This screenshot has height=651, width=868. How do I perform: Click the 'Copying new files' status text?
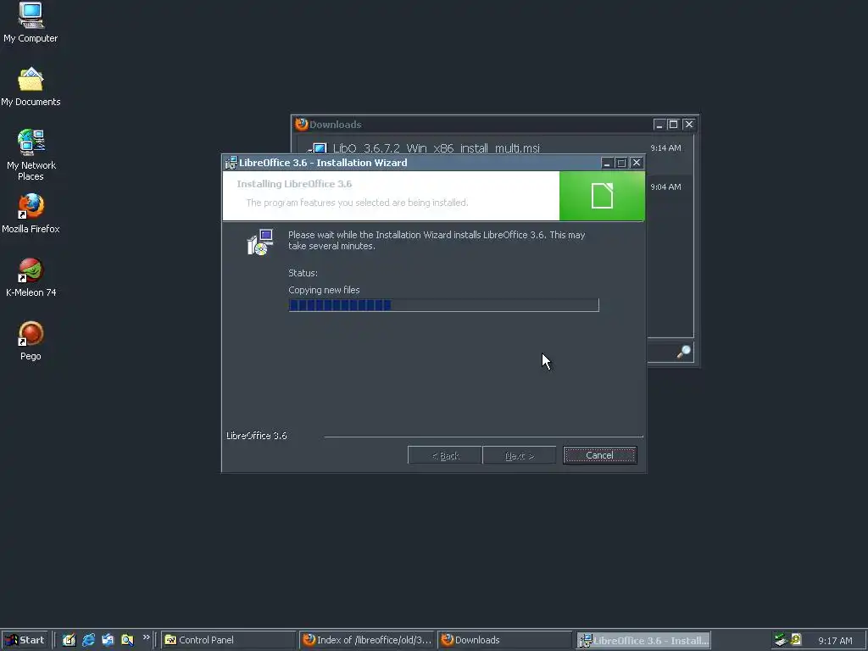click(324, 290)
